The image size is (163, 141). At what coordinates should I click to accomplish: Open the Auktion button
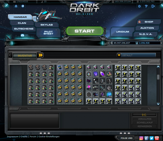pyautogui.click(x=147, y=28)
